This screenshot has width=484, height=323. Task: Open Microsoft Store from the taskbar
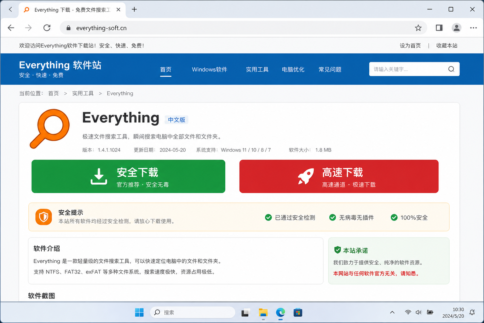(298, 312)
